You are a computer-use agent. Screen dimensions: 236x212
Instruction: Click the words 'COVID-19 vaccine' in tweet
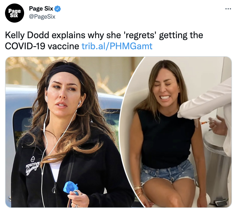pos(42,46)
